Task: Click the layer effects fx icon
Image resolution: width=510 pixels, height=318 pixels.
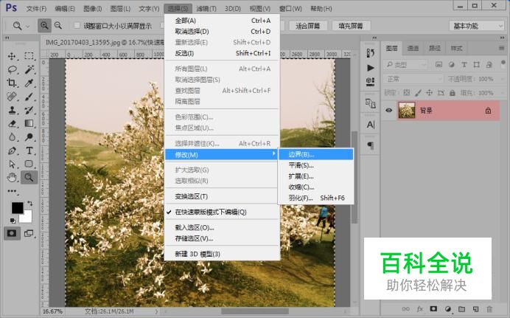Action: click(x=420, y=308)
